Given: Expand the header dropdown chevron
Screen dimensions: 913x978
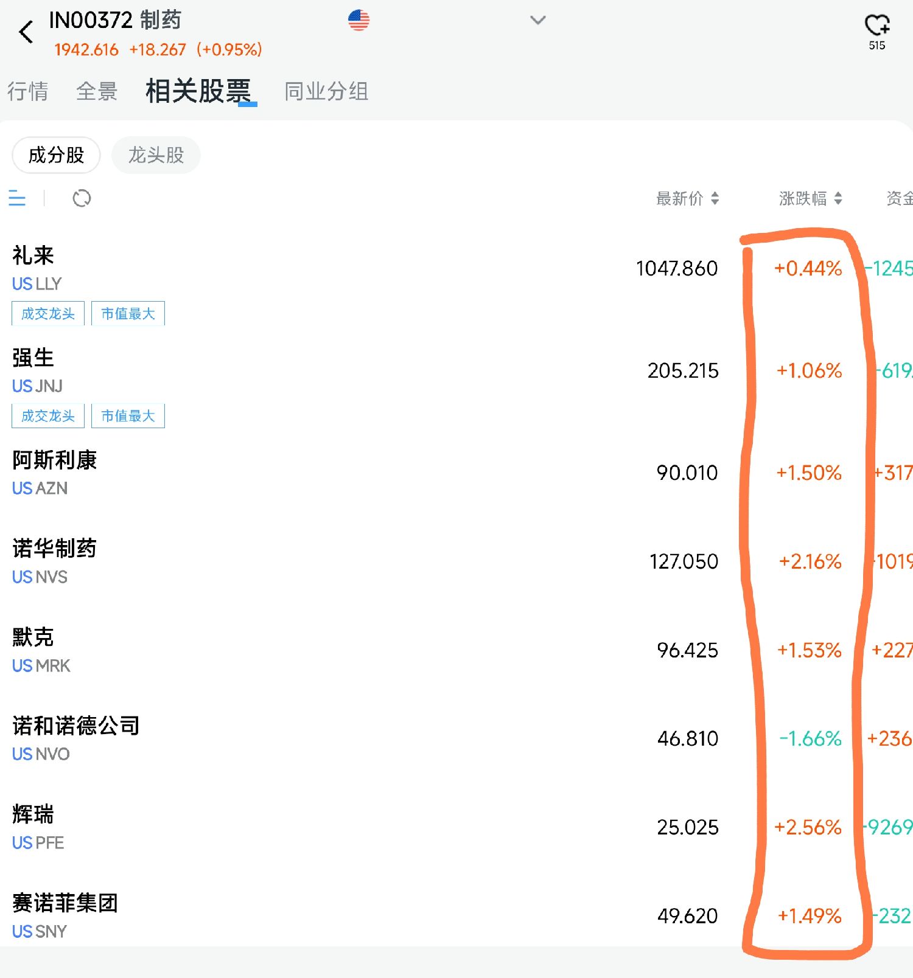Looking at the screenshot, I should [538, 20].
